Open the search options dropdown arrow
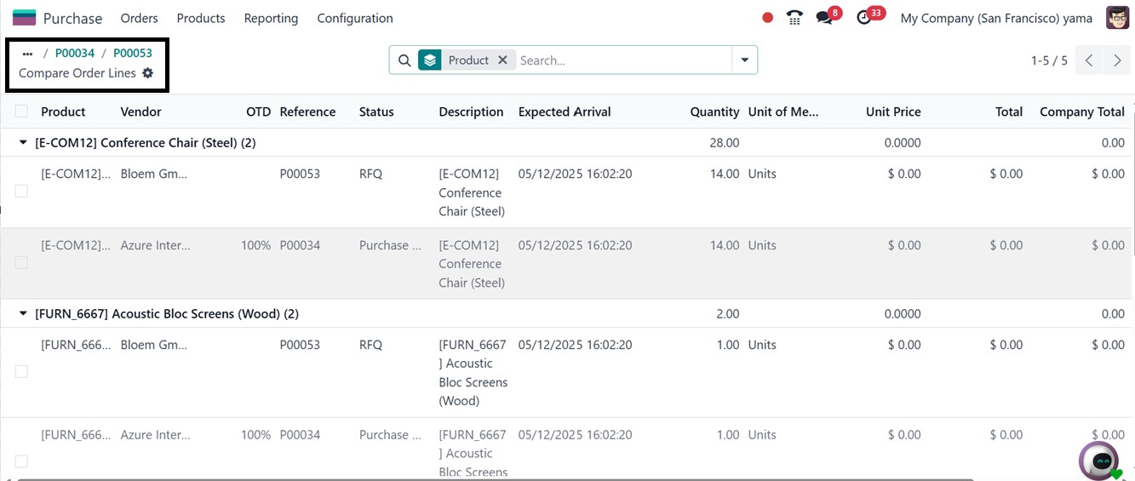The image size is (1135, 481). (x=745, y=60)
